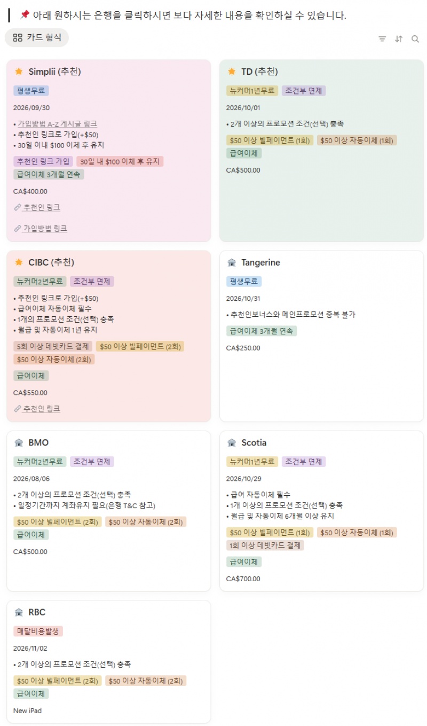Click 급여이체 tag on RBC card

tap(31, 694)
